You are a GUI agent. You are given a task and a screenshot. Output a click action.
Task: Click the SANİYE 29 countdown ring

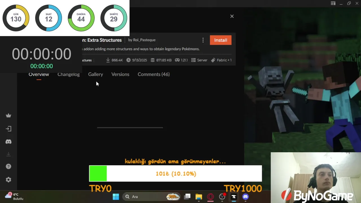pyautogui.click(x=114, y=18)
